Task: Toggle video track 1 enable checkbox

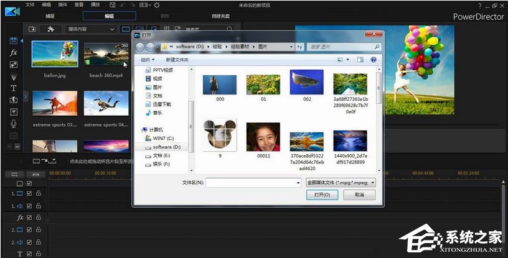Action: tap(29, 193)
